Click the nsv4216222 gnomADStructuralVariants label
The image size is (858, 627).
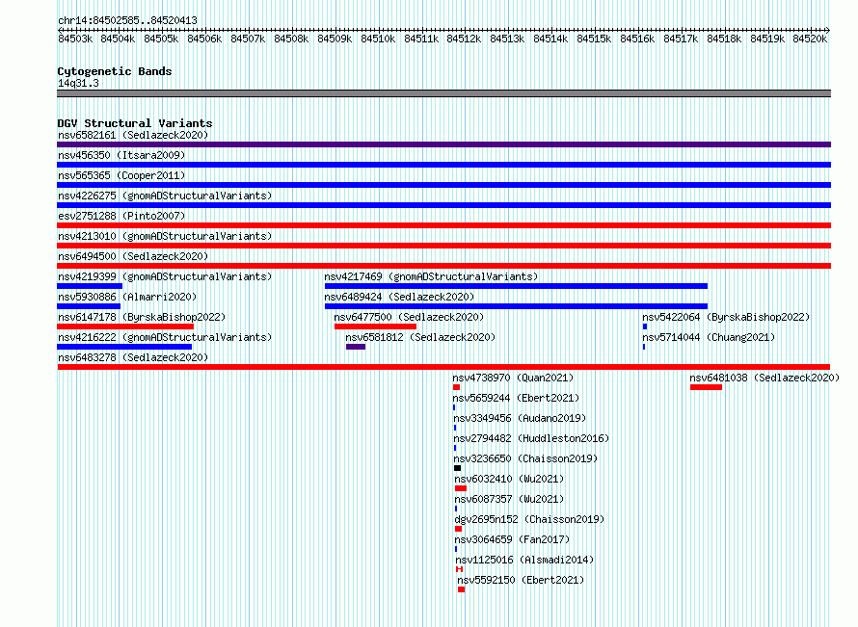[165, 337]
